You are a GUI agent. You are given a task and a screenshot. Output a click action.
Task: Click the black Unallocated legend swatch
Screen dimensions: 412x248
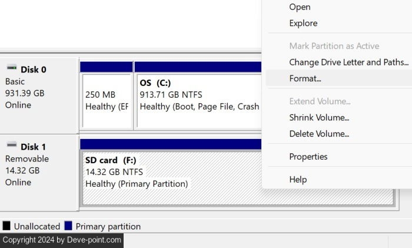6,226
